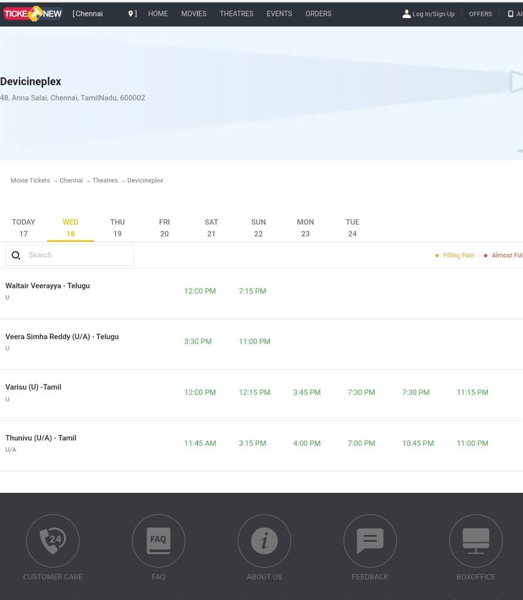The image size is (523, 600).
Task: Select the SAT 21 date tab
Action: click(x=211, y=228)
